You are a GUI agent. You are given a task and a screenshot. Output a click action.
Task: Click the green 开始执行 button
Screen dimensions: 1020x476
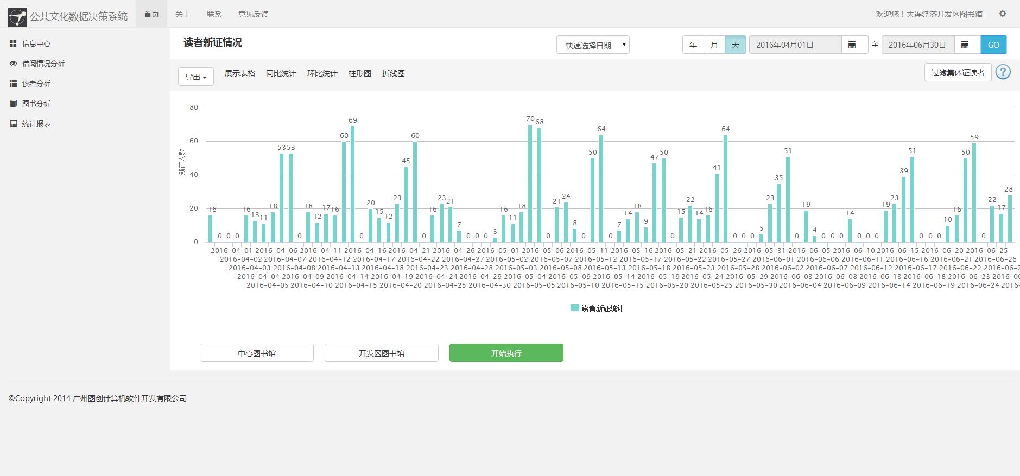point(506,353)
